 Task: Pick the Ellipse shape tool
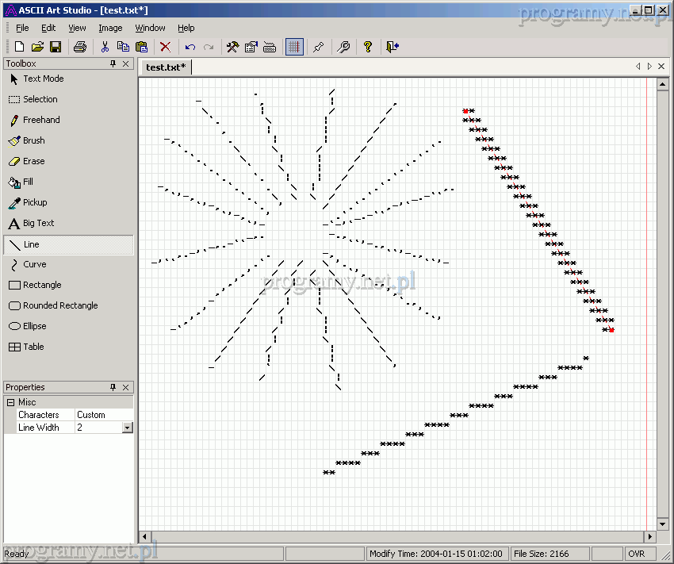(x=34, y=326)
